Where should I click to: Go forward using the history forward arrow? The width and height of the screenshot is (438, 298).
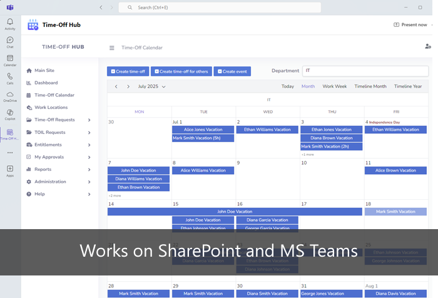point(112,8)
